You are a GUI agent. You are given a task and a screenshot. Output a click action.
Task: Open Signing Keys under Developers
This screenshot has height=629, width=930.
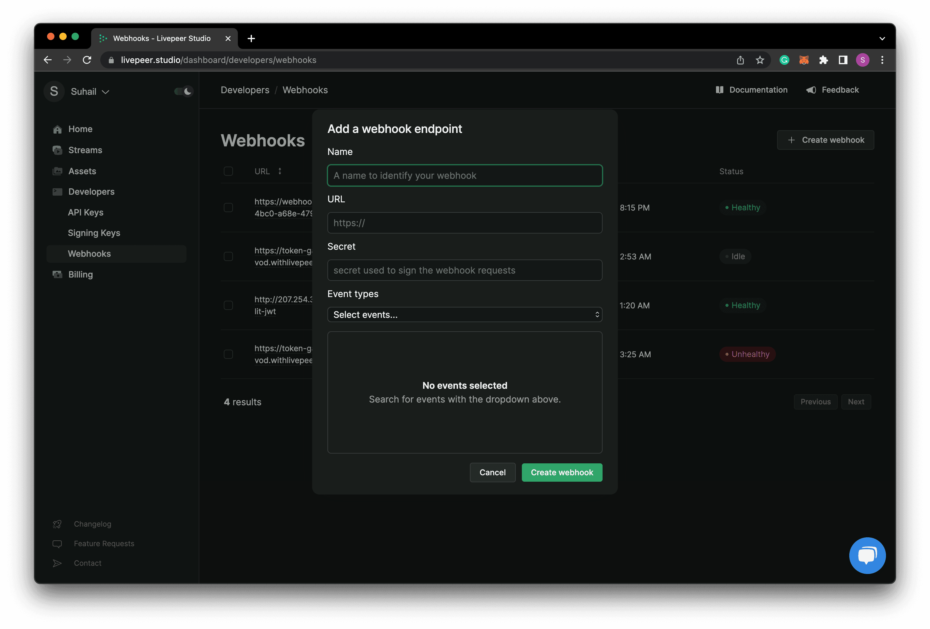tap(94, 232)
